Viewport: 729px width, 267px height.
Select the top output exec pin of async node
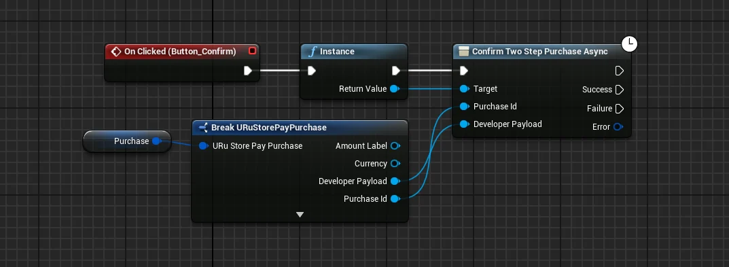620,71
